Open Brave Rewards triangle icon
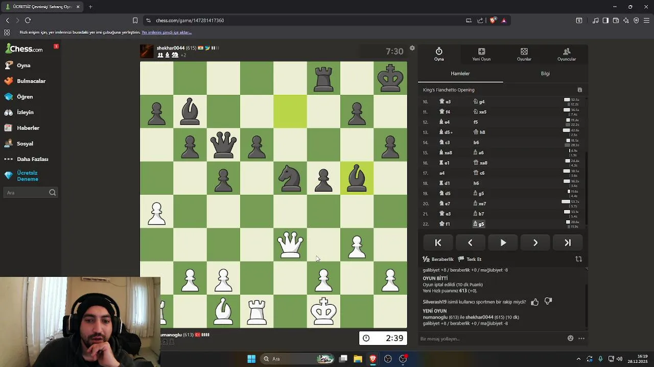 point(504,20)
